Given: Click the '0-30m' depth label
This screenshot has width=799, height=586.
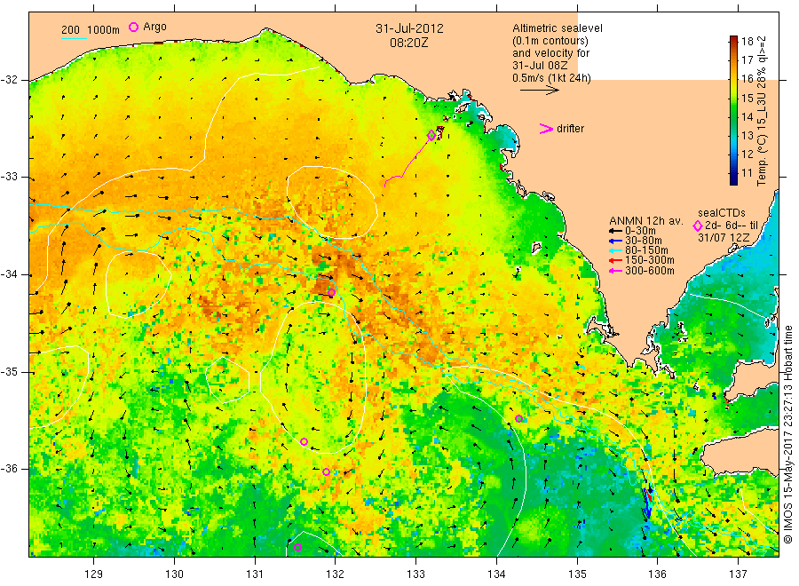Looking at the screenshot, I should tap(640, 231).
